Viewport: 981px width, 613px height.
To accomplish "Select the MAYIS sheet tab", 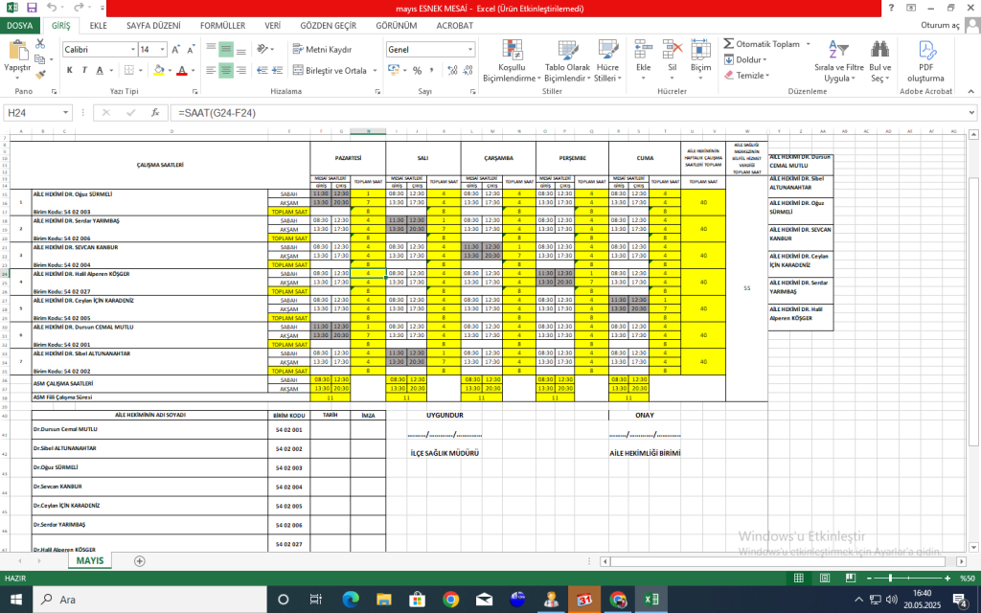I will (90, 560).
